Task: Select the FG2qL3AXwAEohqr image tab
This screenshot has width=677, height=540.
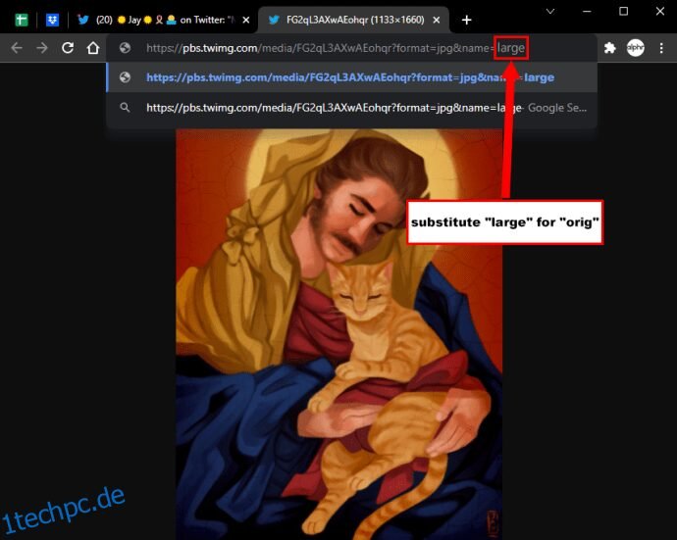Action: [347, 20]
